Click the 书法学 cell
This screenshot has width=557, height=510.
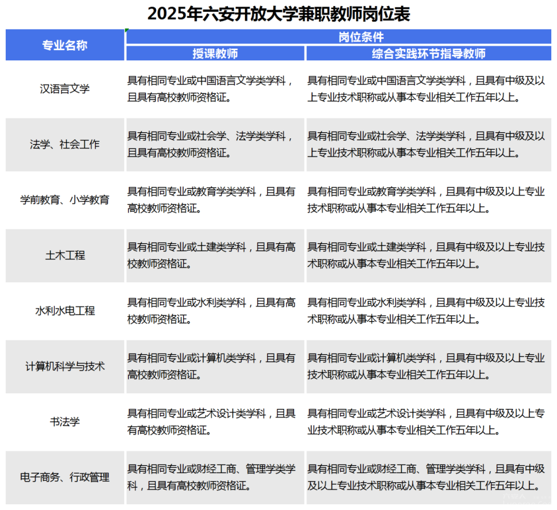click(x=65, y=422)
